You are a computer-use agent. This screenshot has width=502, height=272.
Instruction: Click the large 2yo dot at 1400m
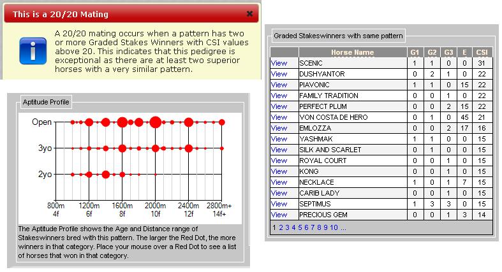(106, 175)
